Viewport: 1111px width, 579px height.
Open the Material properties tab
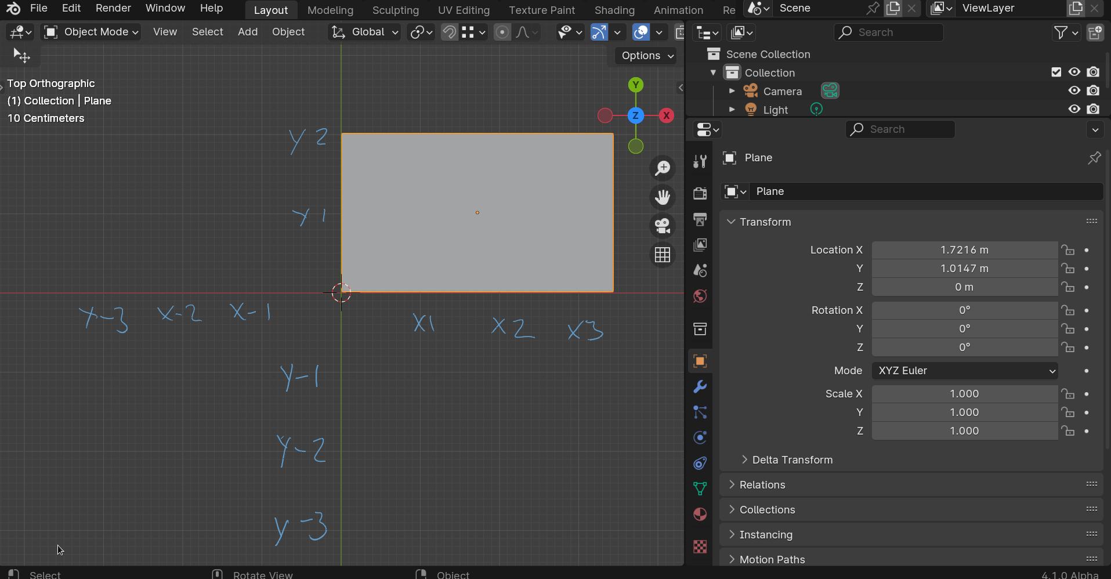pos(700,515)
